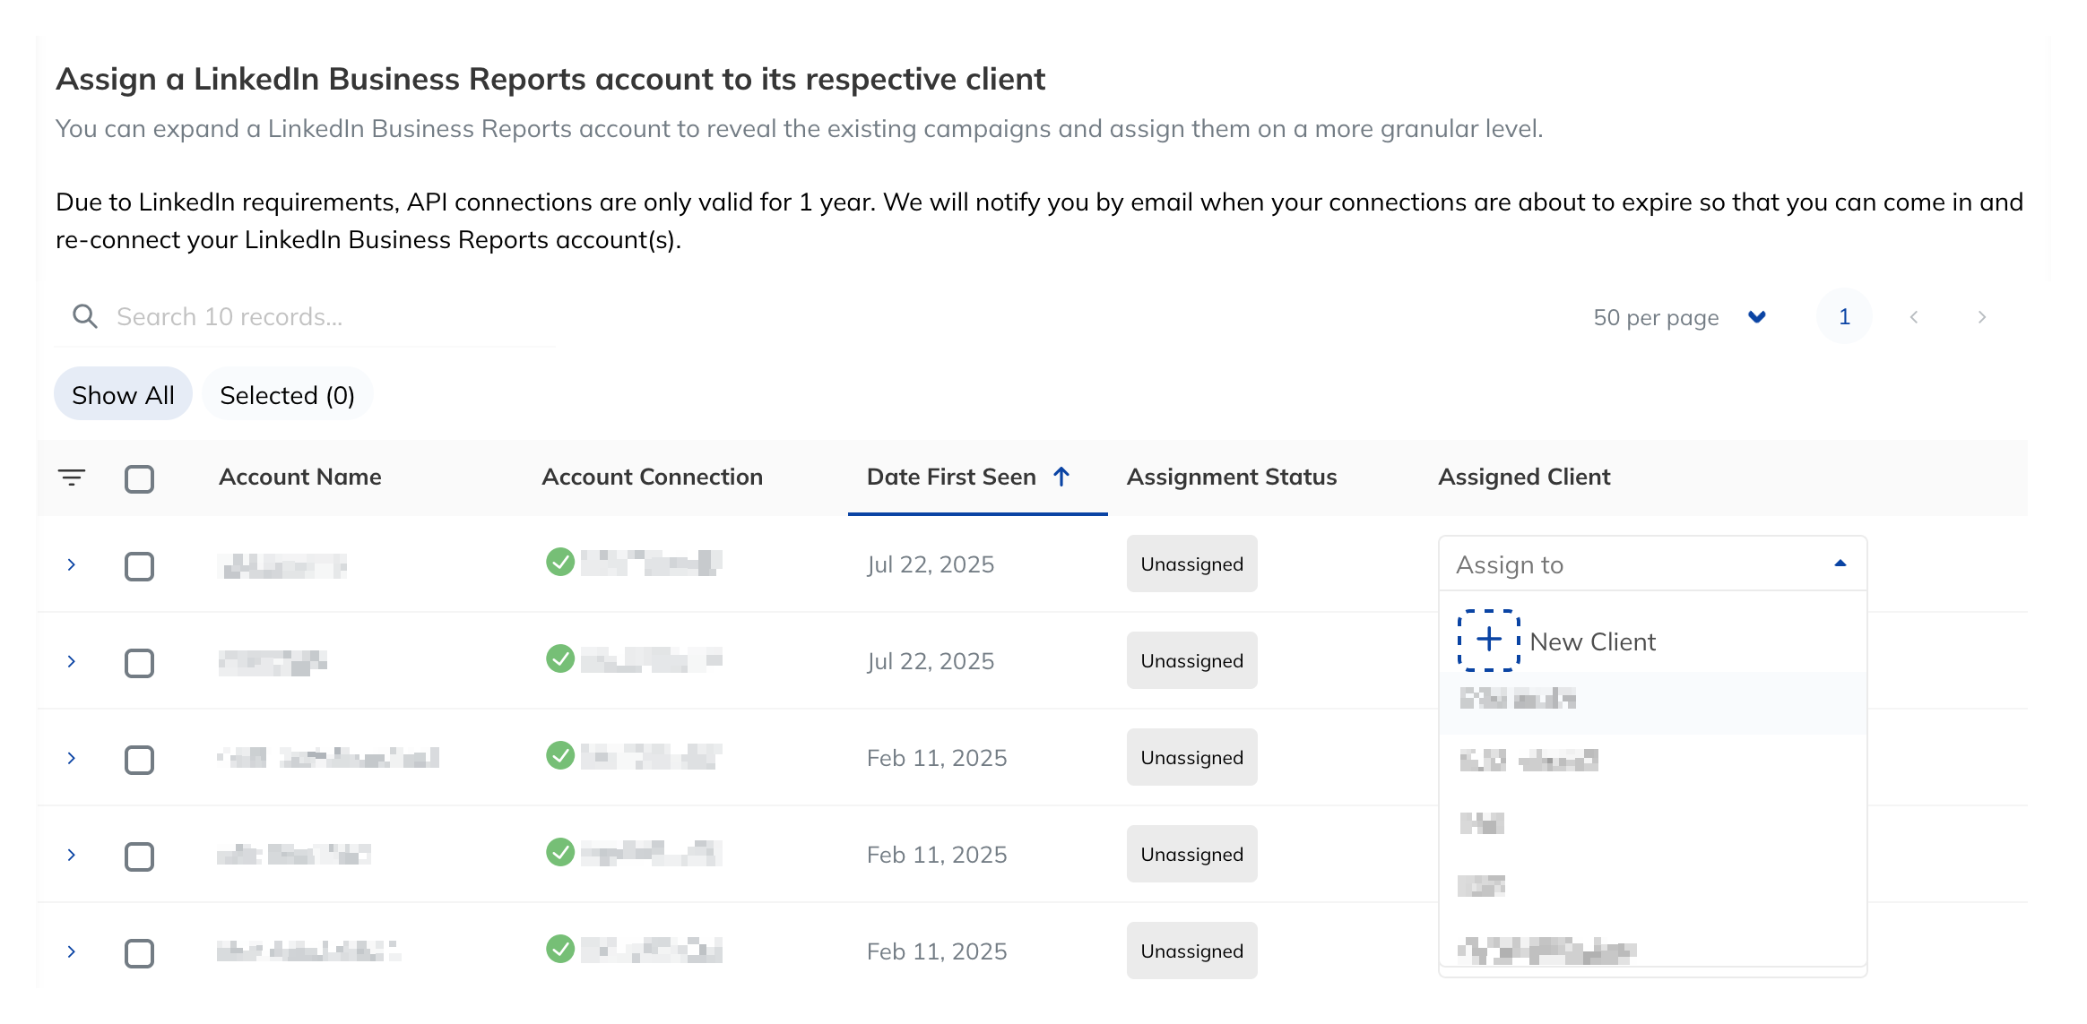Select the second blurred client option
The width and height of the screenshot is (2087, 1024).
(x=1652, y=762)
